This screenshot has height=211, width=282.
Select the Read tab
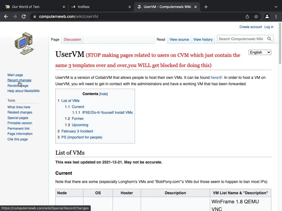click(161, 40)
